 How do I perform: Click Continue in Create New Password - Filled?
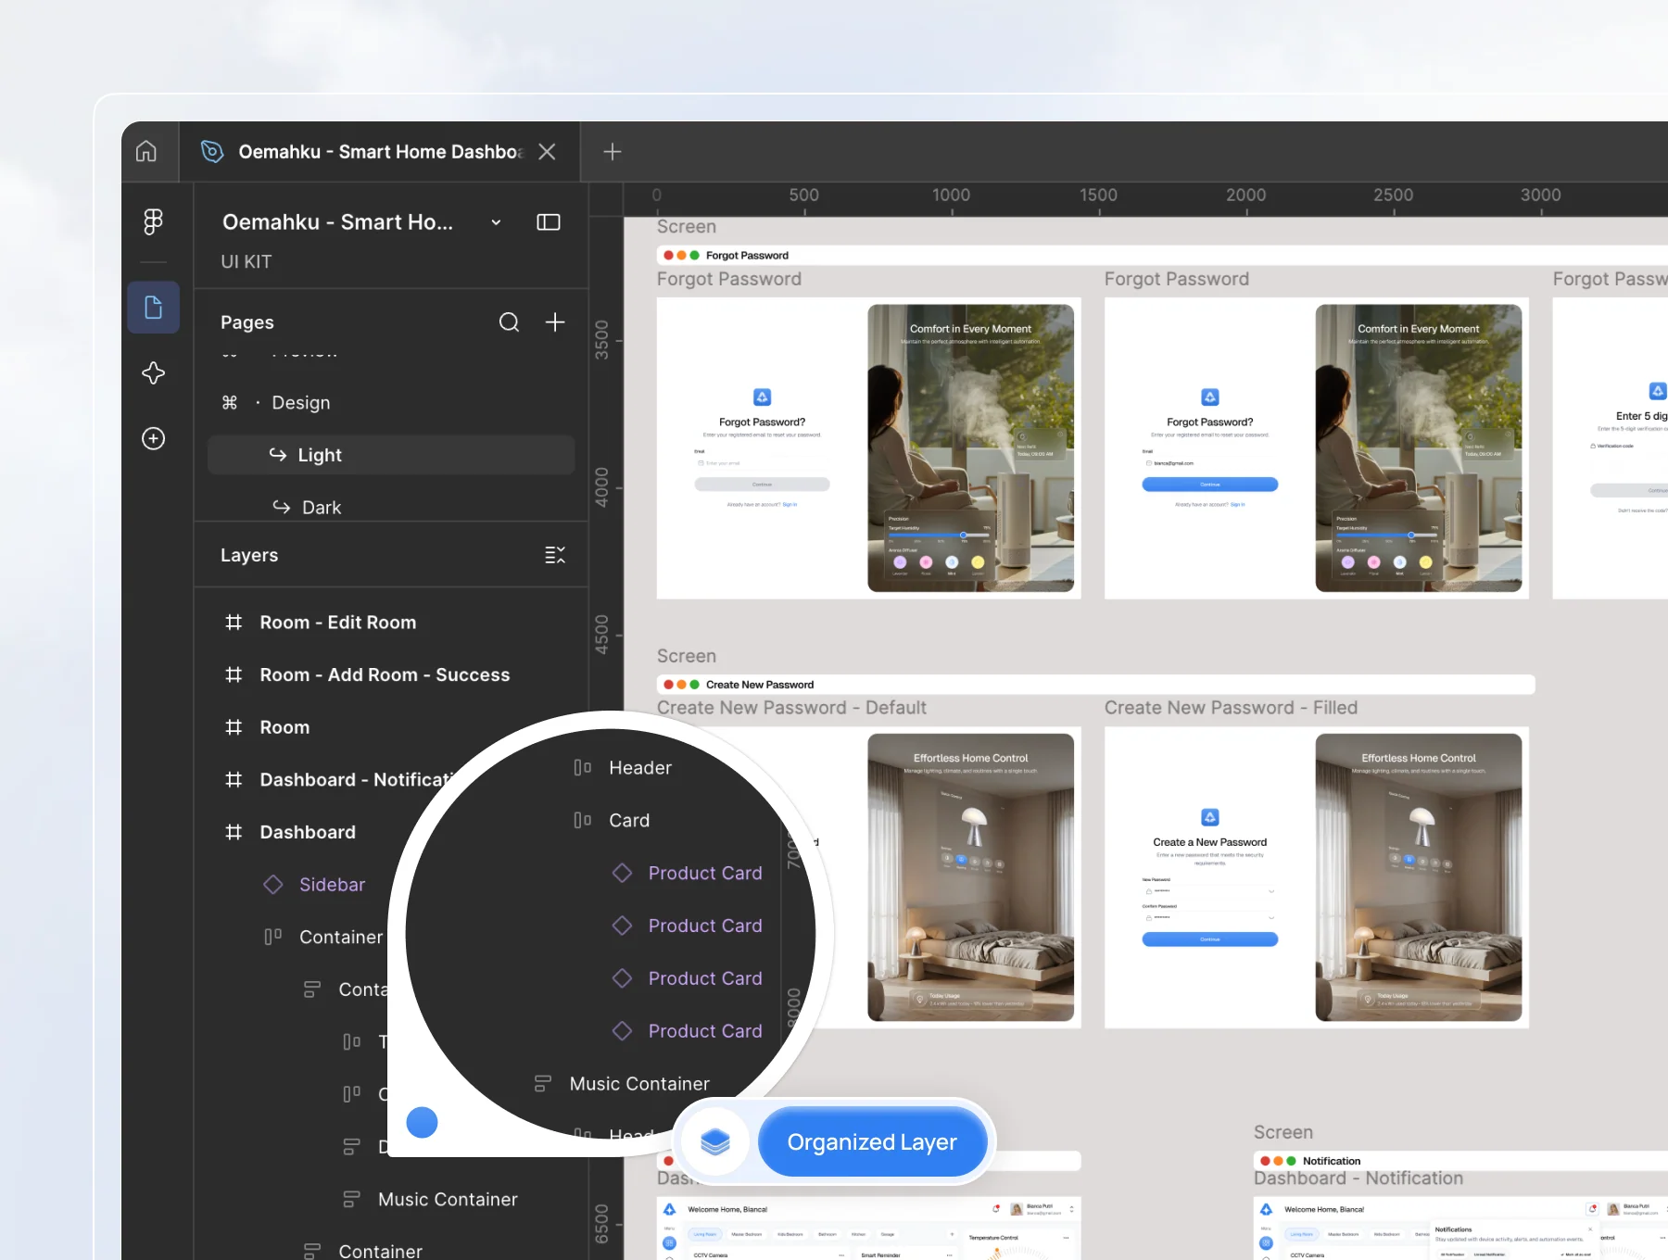[1209, 939]
